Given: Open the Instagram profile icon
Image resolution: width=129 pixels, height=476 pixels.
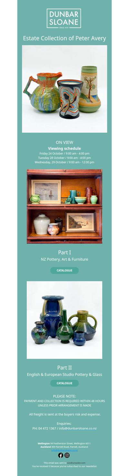Looking at the screenshot, I should 67,455.
